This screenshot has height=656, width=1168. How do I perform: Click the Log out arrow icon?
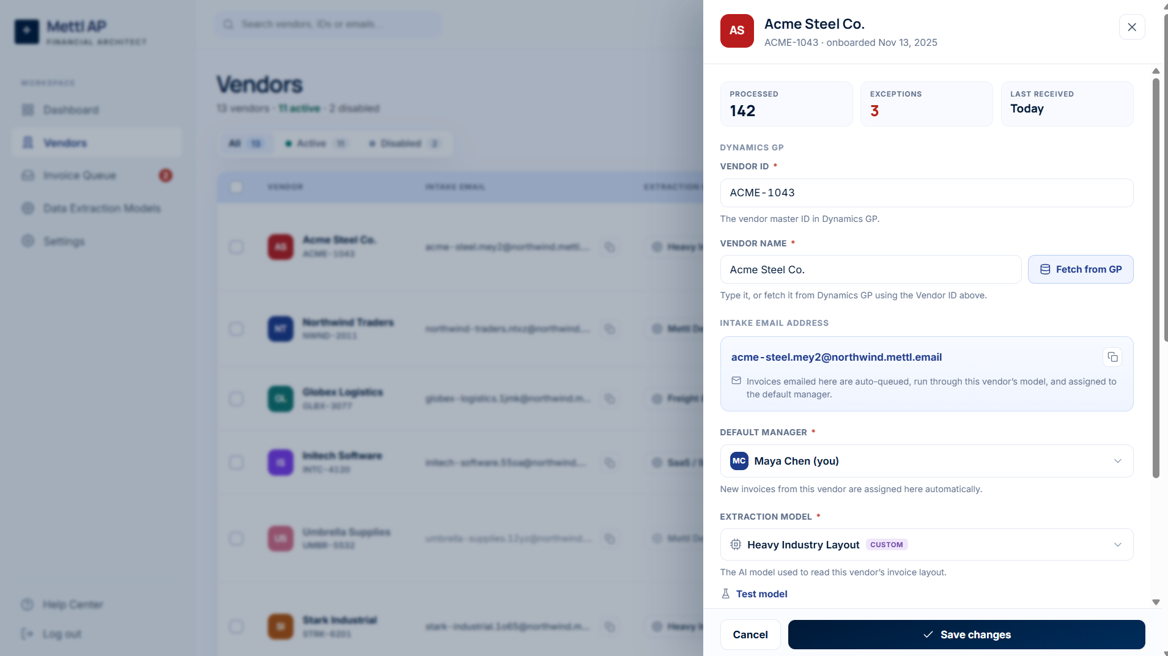(27, 634)
